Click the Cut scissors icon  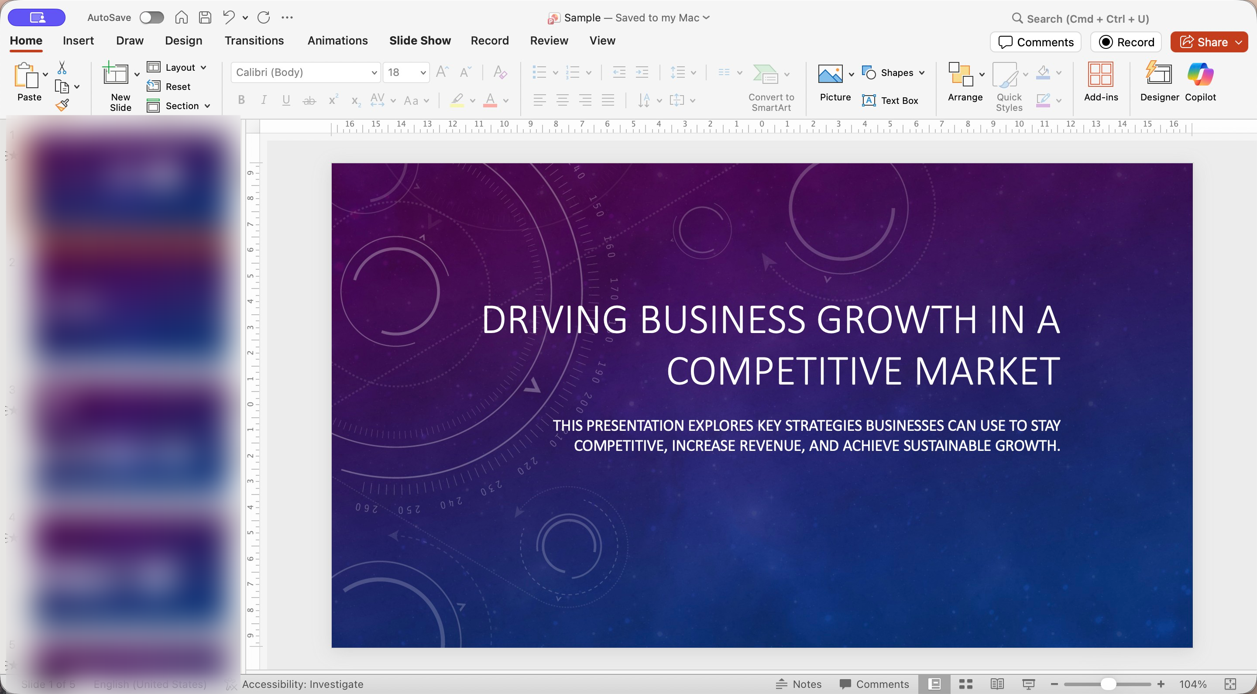click(62, 67)
